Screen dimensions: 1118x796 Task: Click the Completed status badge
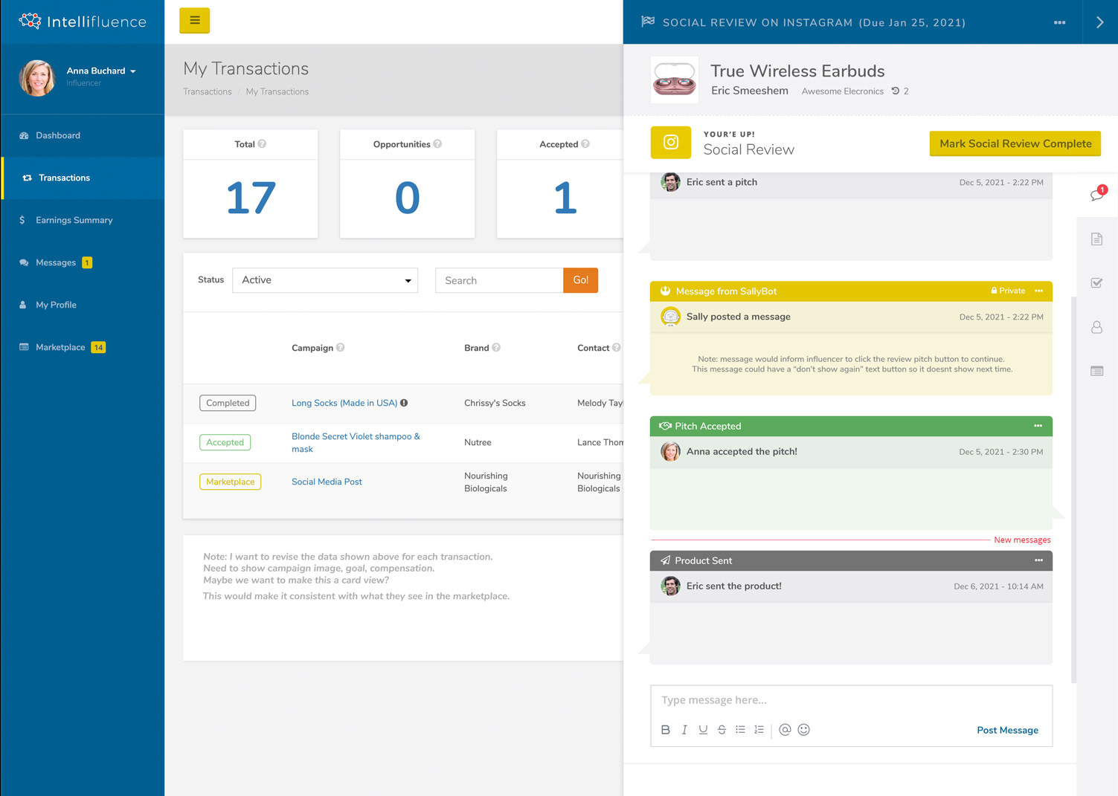[x=228, y=403]
